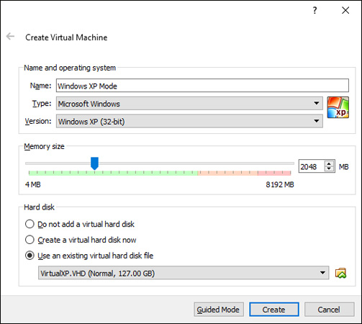Cancel the virtual machine creation
The height and width of the screenshot is (324, 362).
tap(329, 310)
